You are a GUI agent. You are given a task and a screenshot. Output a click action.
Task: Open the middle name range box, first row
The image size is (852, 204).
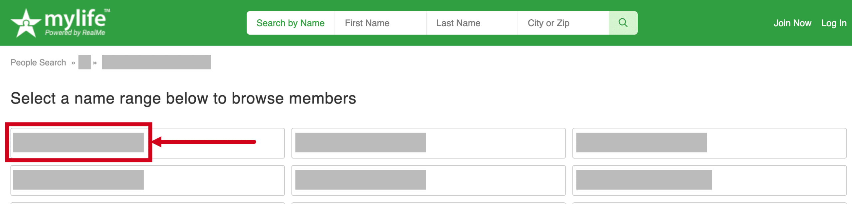point(428,143)
